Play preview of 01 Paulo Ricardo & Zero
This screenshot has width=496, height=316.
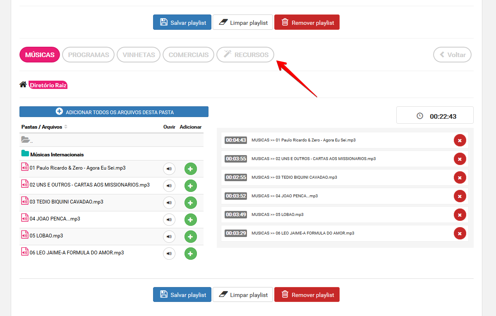169,169
